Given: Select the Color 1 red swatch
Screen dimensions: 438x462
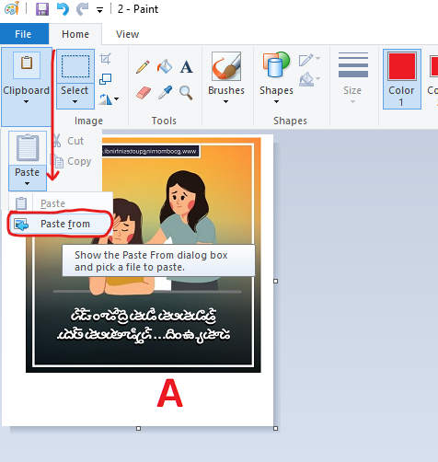Looking at the screenshot, I should [402, 66].
